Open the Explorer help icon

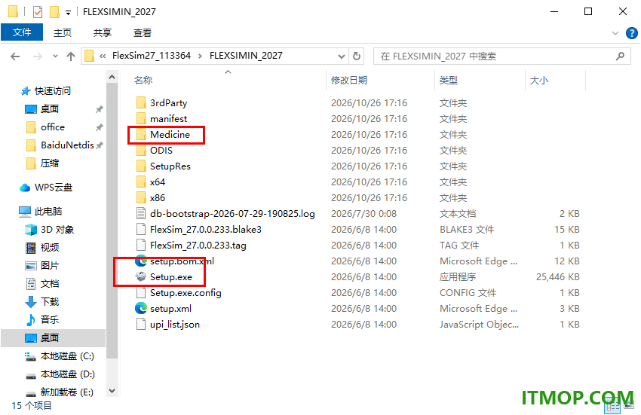[x=632, y=33]
